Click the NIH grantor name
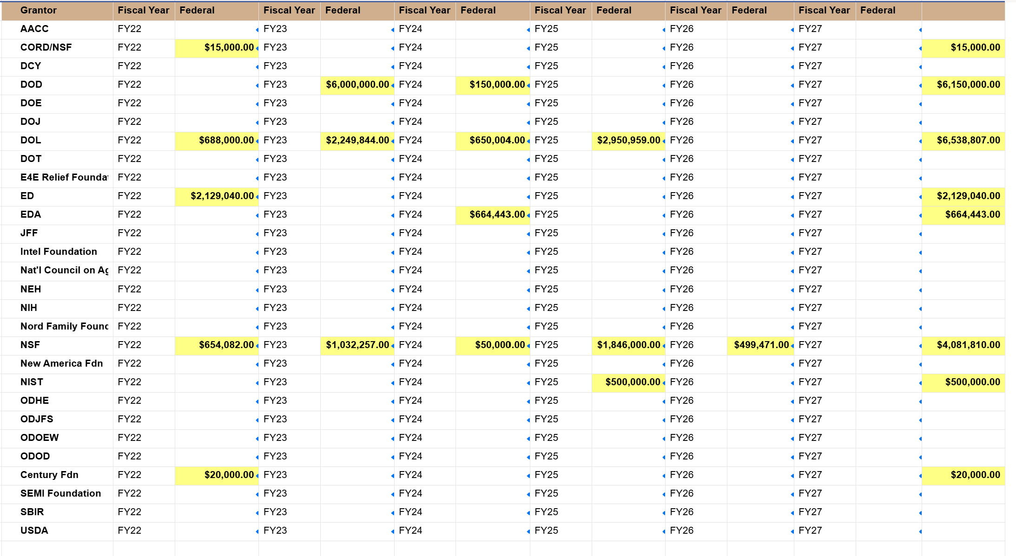Image resolution: width=1016 pixels, height=556 pixels. tap(57, 308)
